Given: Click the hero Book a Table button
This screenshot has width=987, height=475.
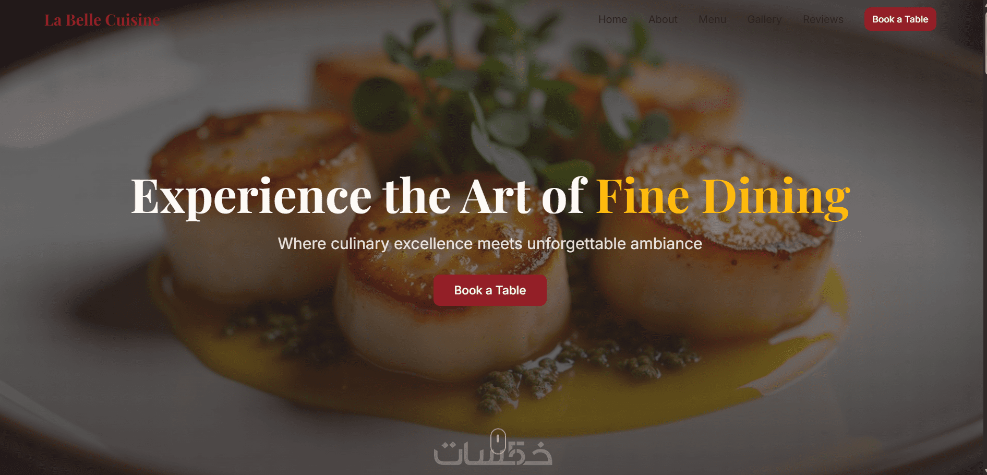Looking at the screenshot, I should point(490,290).
